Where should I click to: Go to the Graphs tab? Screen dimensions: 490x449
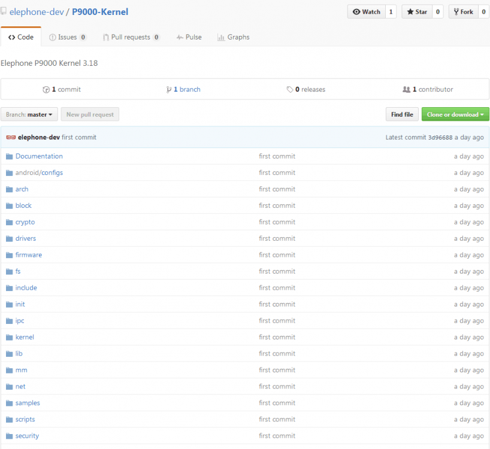click(233, 37)
